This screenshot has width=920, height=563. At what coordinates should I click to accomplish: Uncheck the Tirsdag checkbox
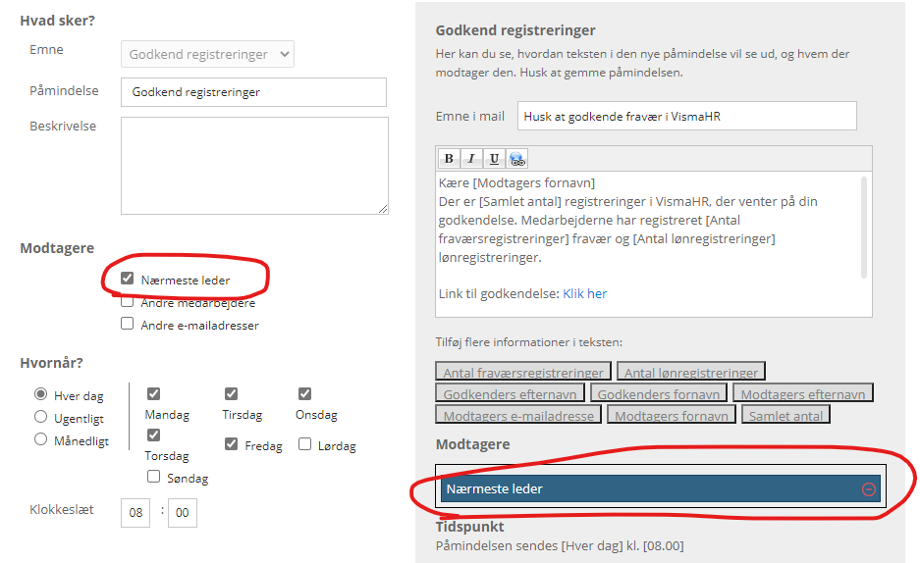tap(231, 393)
